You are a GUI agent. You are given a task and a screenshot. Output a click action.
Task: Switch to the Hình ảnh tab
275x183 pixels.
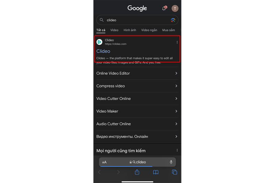130,30
